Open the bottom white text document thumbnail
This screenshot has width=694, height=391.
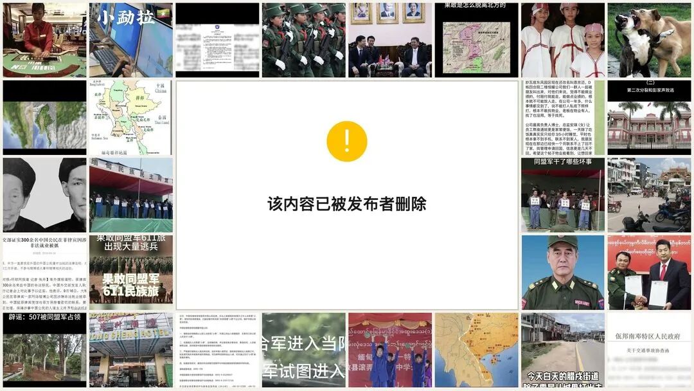pos(217,350)
